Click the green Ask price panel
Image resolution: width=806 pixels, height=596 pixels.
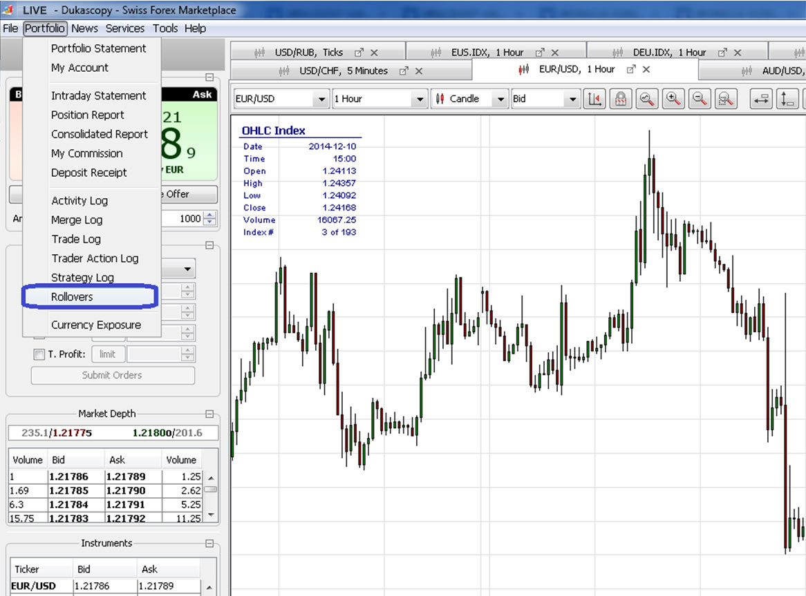tap(189, 135)
